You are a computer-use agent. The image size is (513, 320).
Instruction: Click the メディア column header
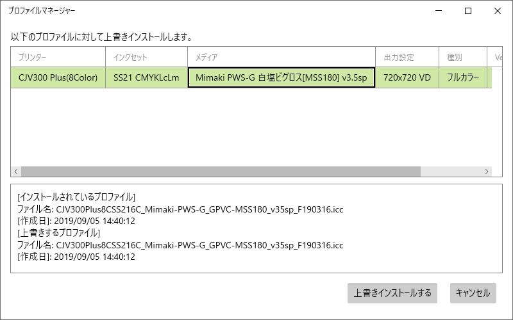282,57
